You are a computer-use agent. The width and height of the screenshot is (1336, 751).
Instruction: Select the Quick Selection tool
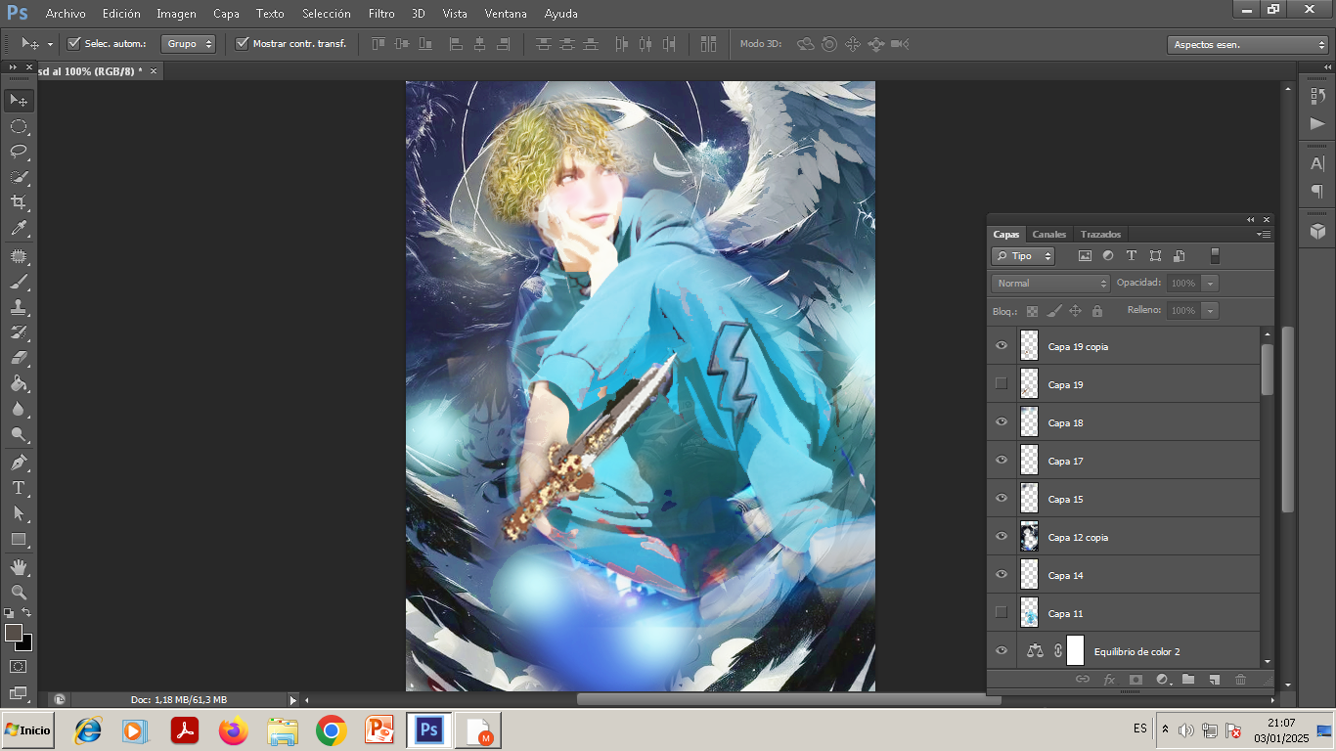[x=19, y=177]
